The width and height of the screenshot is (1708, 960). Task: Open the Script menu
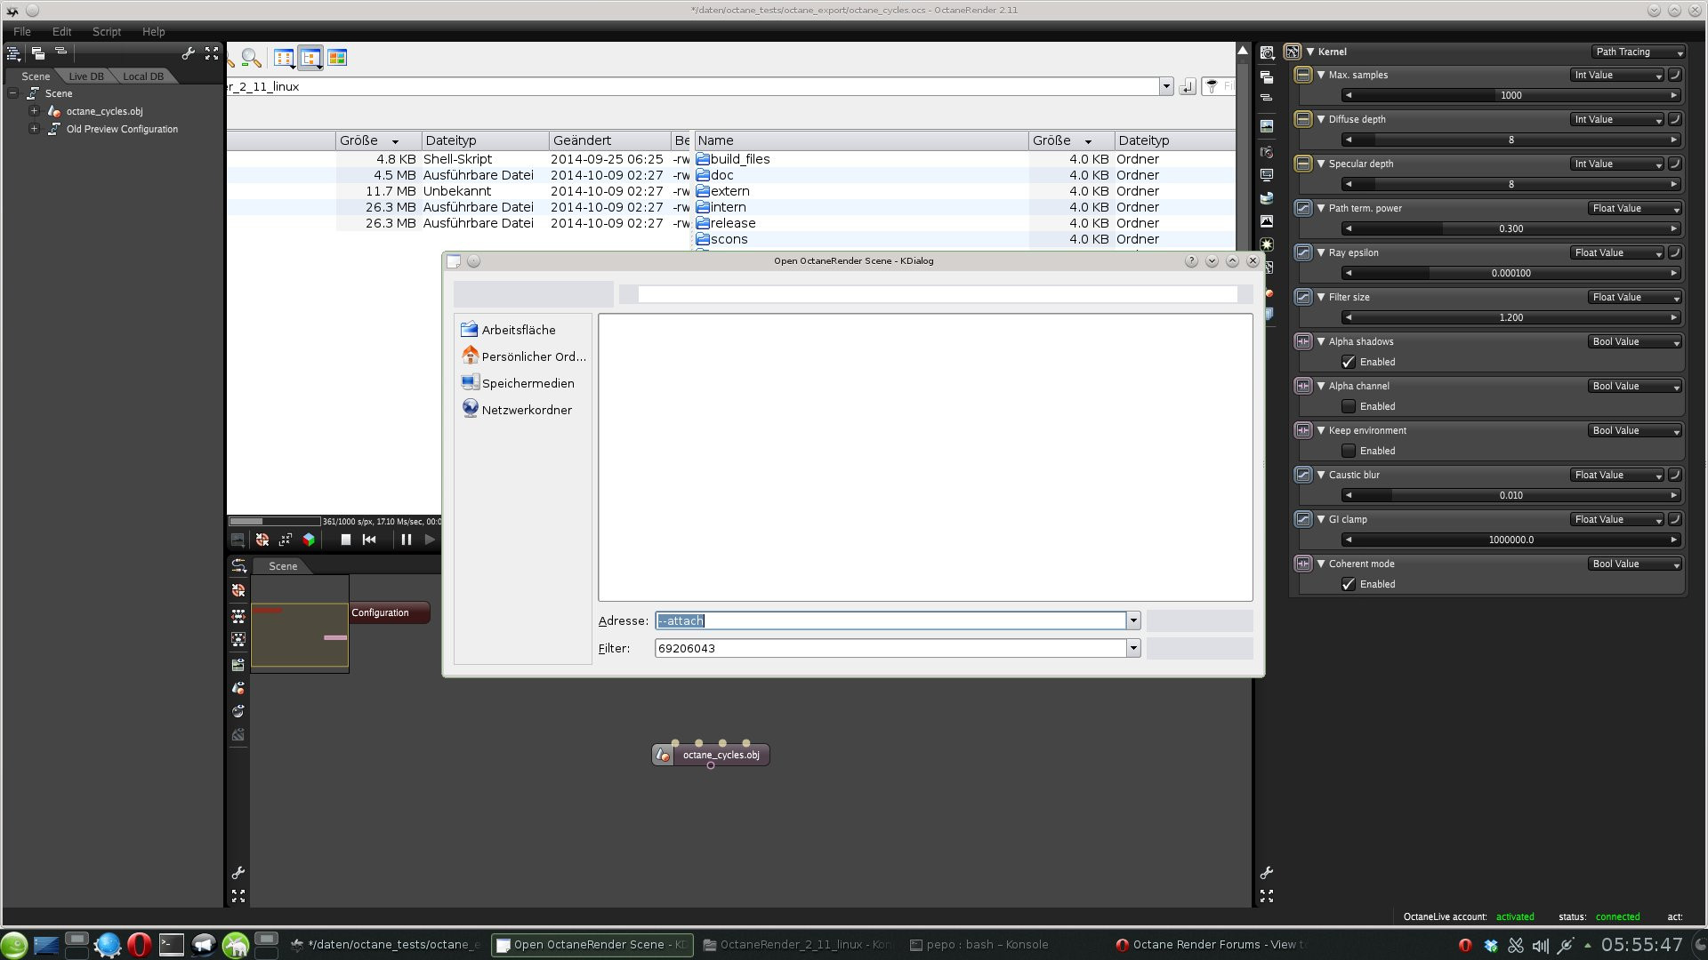pyautogui.click(x=107, y=31)
